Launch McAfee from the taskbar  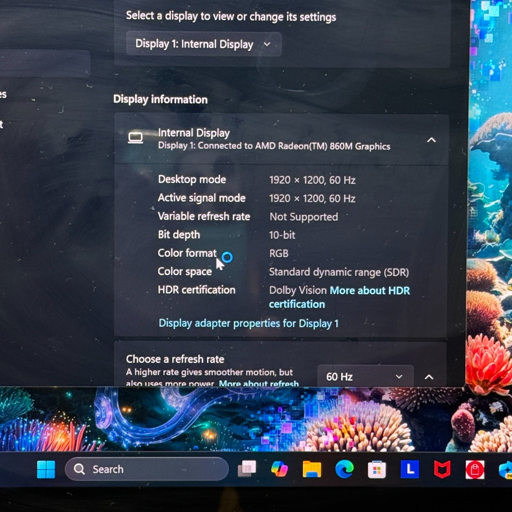point(442,470)
